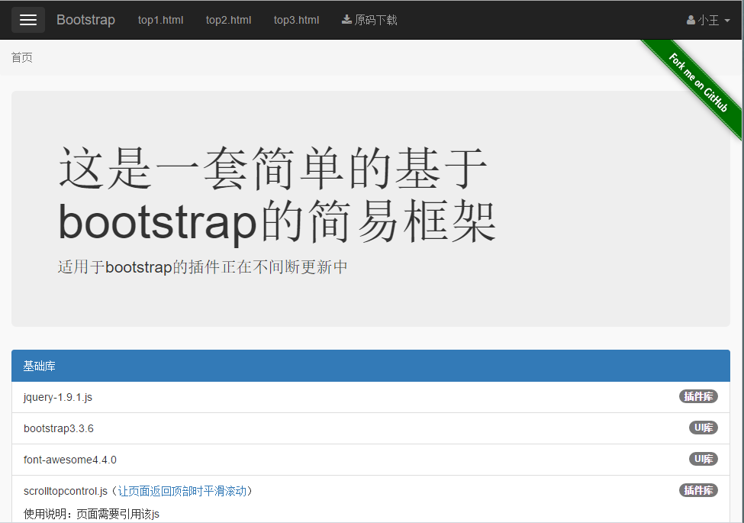Go to top1.html in navbar
Screen dimensions: 744x523
click(x=160, y=20)
